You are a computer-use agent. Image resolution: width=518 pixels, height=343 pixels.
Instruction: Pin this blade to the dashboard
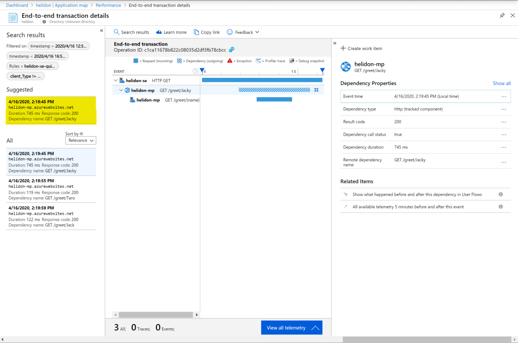point(502,16)
